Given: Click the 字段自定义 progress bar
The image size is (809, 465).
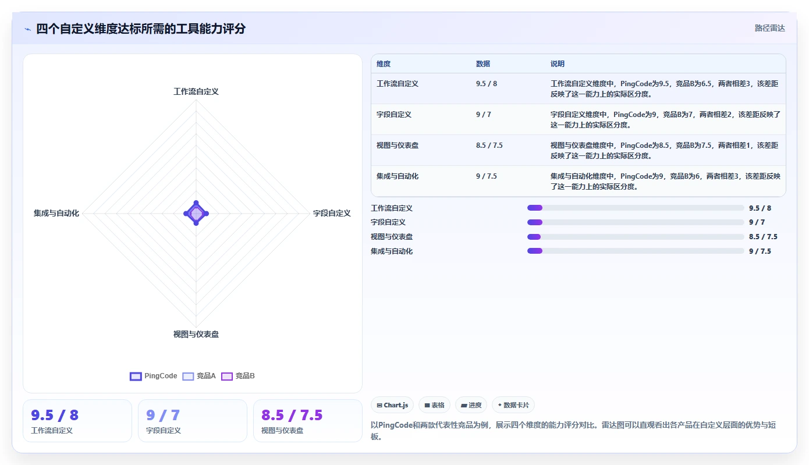Looking at the screenshot, I should (636, 222).
